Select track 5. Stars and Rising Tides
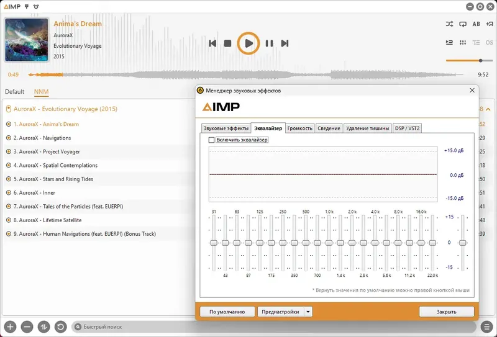Screen dimensions: 497x337 click(x=98, y=179)
